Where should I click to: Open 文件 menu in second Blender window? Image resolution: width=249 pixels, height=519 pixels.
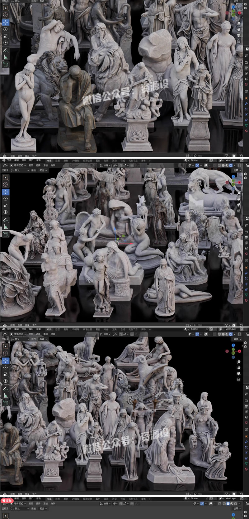[9, 160]
